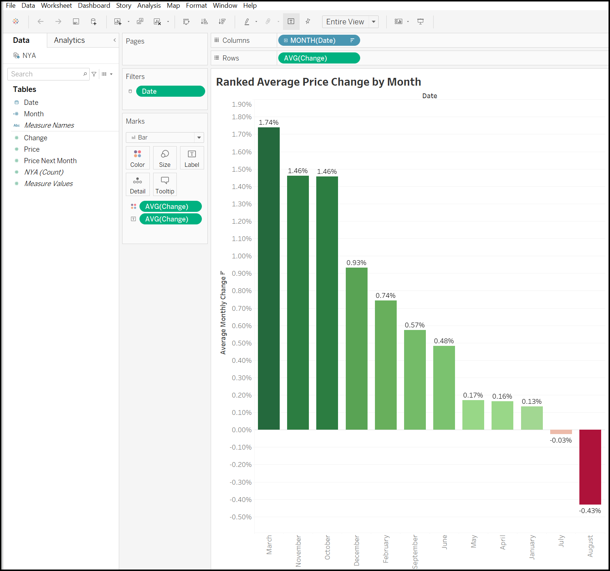The image size is (610, 571).
Task: Click the Swap Rows and Columns icon
Action: point(186,22)
